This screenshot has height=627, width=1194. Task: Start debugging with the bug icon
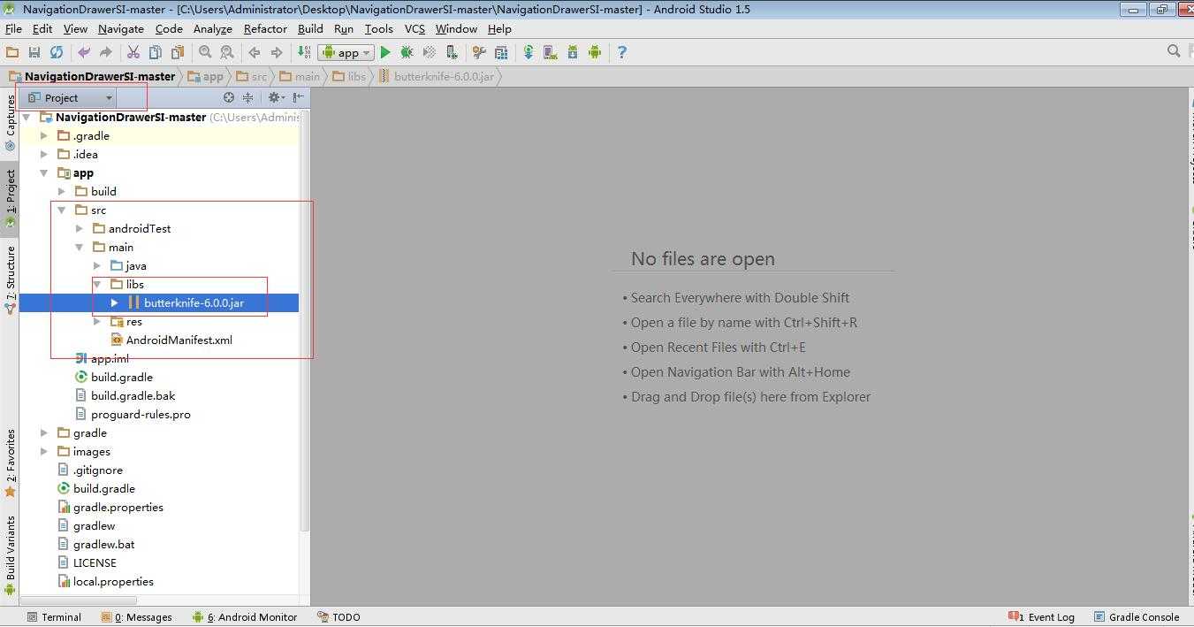tap(407, 52)
